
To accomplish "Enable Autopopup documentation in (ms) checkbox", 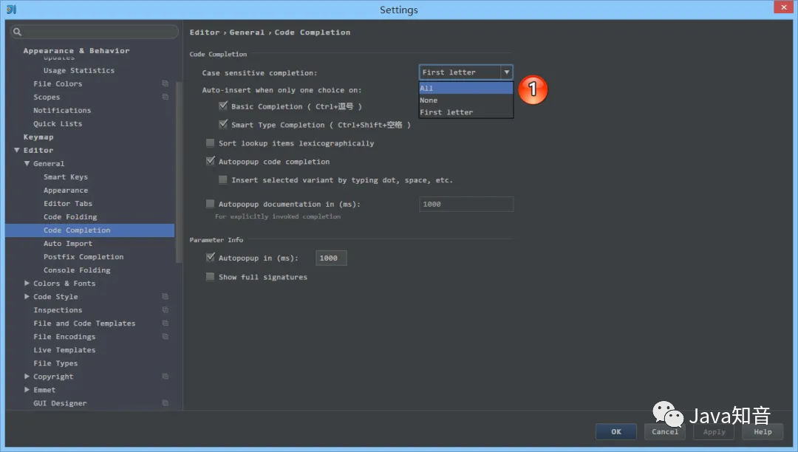I will tap(210, 204).
